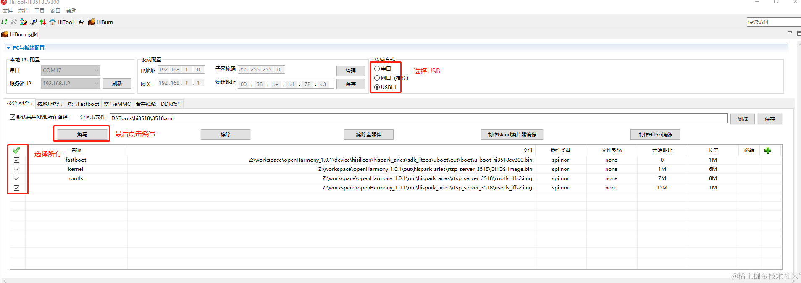Click the 分区表文件 path field
The width and height of the screenshot is (801, 283).
tap(418, 118)
